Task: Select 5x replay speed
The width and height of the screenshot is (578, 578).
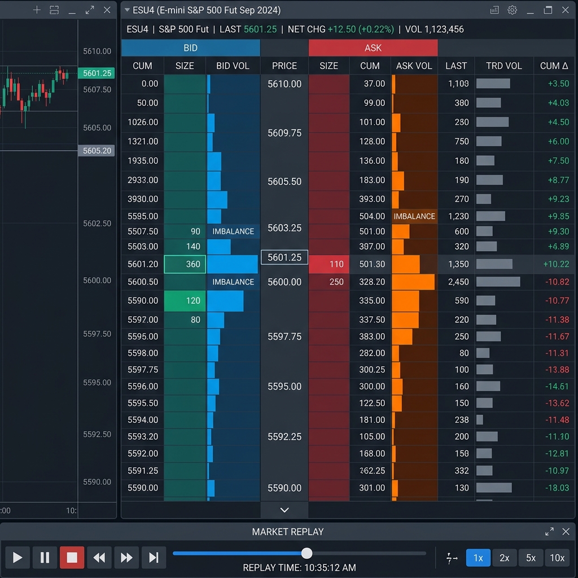Action: click(x=531, y=558)
